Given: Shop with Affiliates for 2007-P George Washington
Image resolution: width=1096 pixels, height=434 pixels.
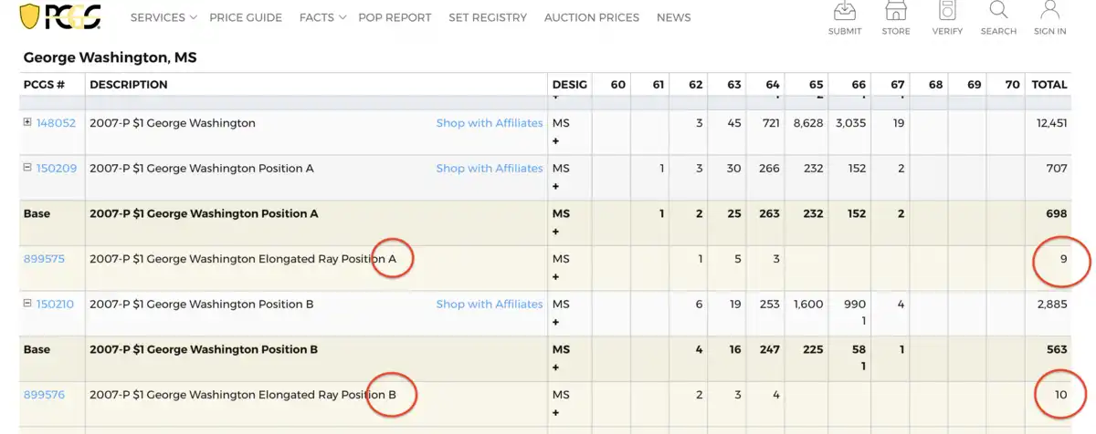Looking at the screenshot, I should point(490,123).
